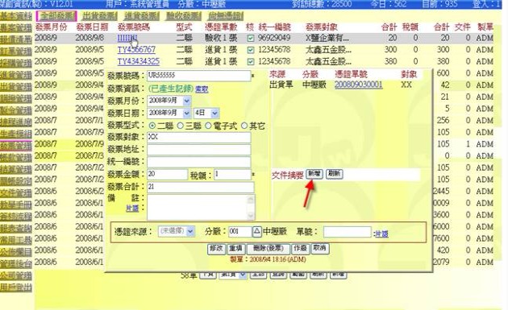Switch to the 進貨發票 tab

click(141, 15)
